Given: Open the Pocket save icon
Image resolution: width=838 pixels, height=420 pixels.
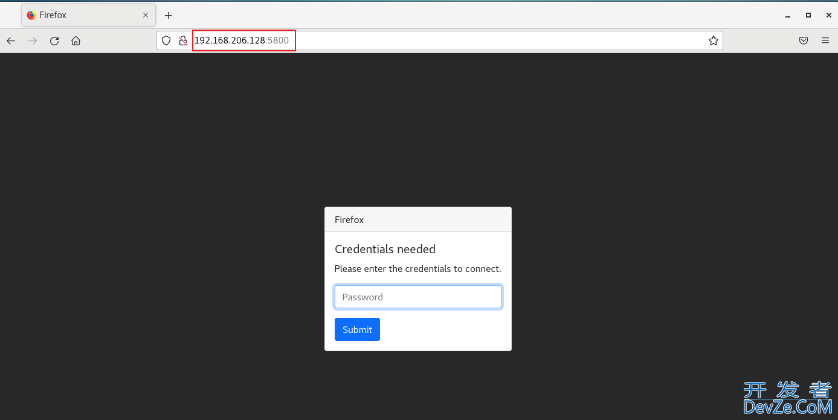Looking at the screenshot, I should (804, 41).
